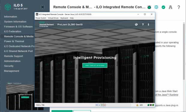Click the AES label in console status bar
The height and width of the screenshot is (112, 186).
pos(141,105)
